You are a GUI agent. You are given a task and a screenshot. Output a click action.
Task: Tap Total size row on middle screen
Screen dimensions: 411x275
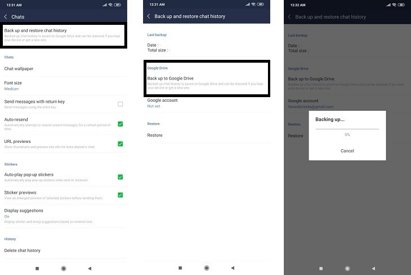pos(159,50)
